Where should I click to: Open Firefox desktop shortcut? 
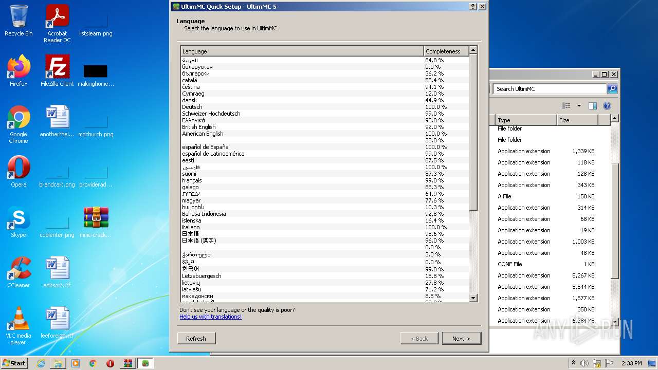click(19, 70)
